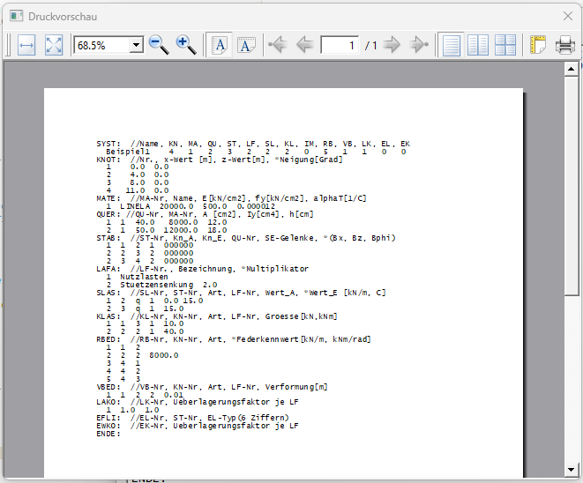Close the Druckvorschau window
This screenshot has height=483, width=583.
pos(568,16)
